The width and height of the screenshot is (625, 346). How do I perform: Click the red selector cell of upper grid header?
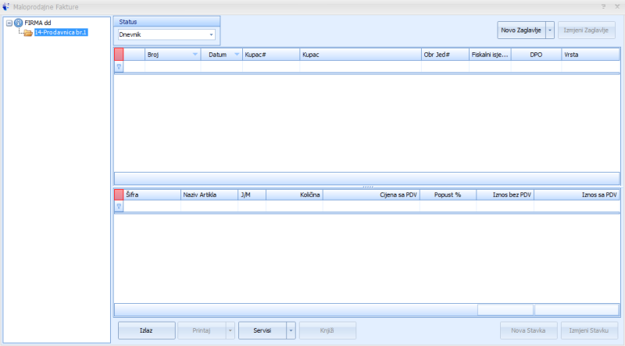tap(119, 55)
